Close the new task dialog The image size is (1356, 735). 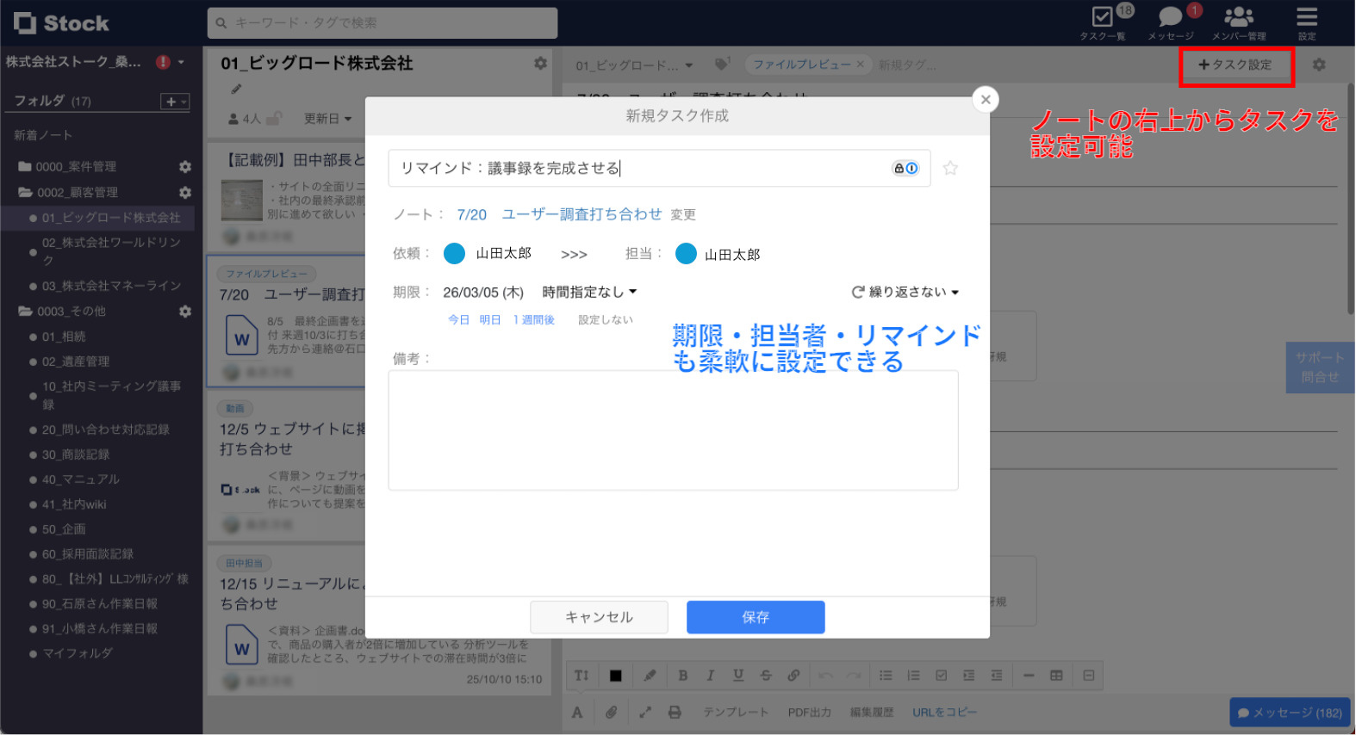tap(986, 100)
